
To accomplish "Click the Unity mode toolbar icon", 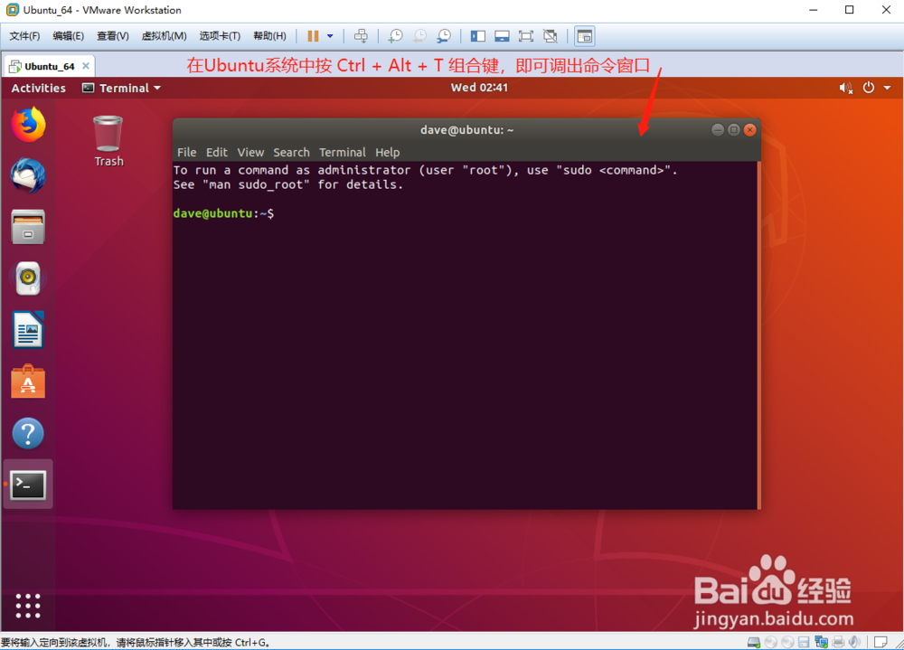I will [x=551, y=36].
